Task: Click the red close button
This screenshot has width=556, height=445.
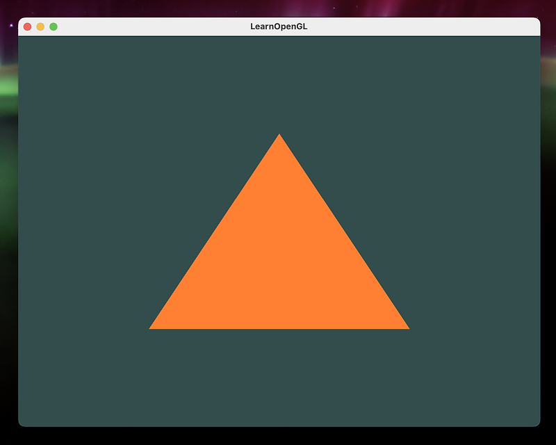Action: [x=26, y=28]
